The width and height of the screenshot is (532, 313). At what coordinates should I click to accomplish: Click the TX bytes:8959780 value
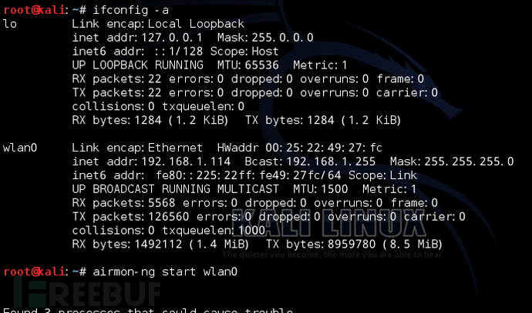(320, 245)
